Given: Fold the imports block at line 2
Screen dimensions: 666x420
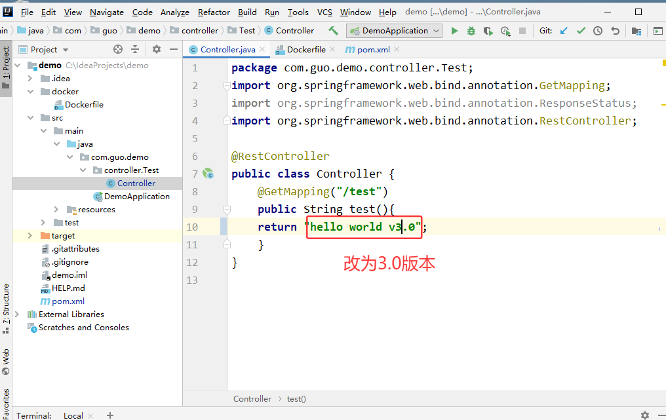Looking at the screenshot, I should (227, 86).
